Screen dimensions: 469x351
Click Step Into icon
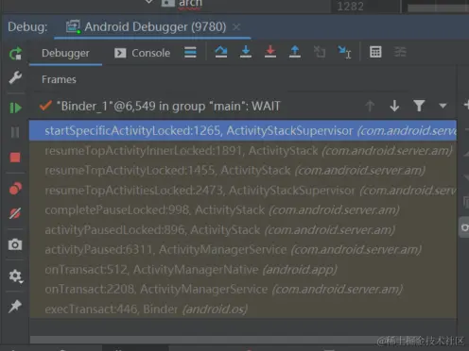click(x=246, y=52)
